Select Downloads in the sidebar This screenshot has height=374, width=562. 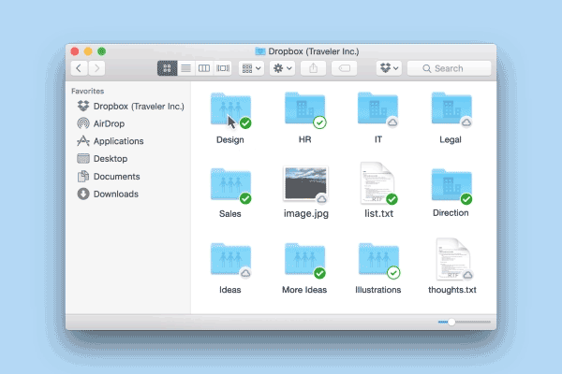pyautogui.click(x=115, y=194)
